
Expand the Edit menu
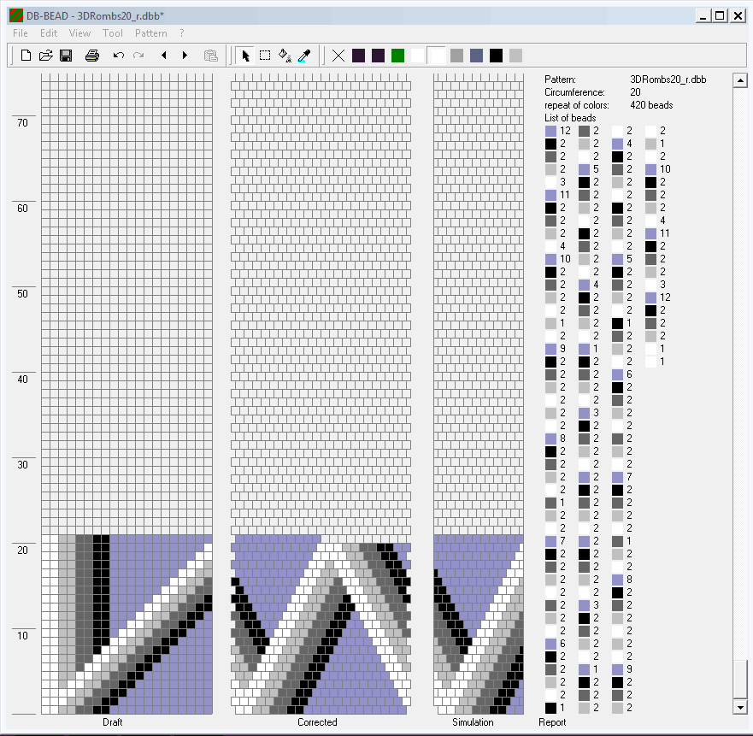pos(49,33)
